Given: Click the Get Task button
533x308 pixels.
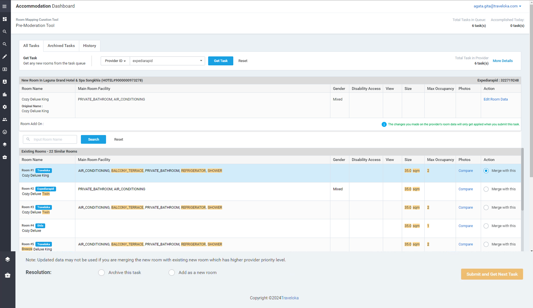Looking at the screenshot, I should tap(220, 61).
